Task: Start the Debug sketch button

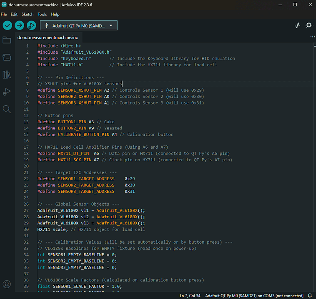Action: tap(31, 25)
